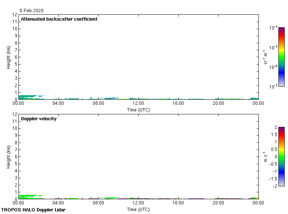Viewport: 288px width, 214px height.
Task: Click the 16:00 tick label of the bottom plot
Action: (178, 203)
